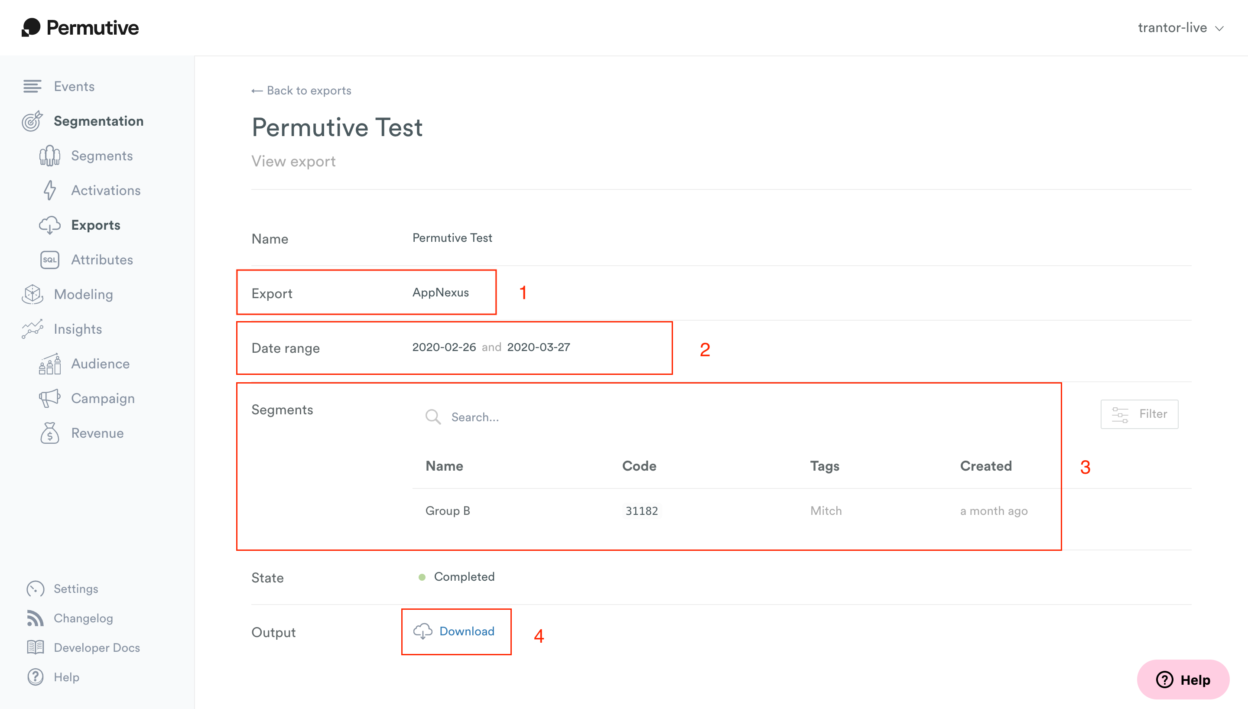Go to Segments page
The image size is (1248, 709).
(102, 156)
